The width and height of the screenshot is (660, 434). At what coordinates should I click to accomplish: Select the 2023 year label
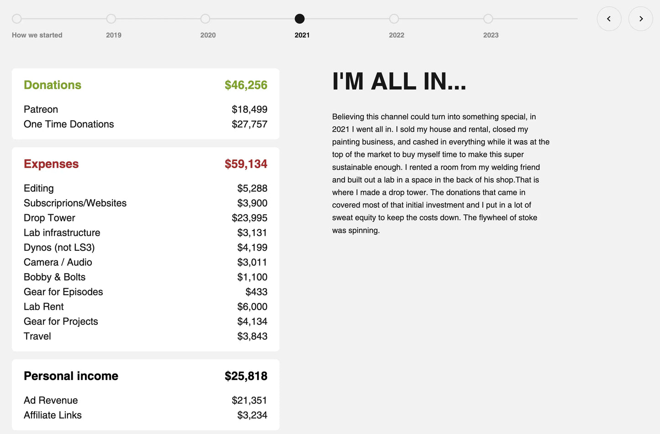[x=491, y=35]
